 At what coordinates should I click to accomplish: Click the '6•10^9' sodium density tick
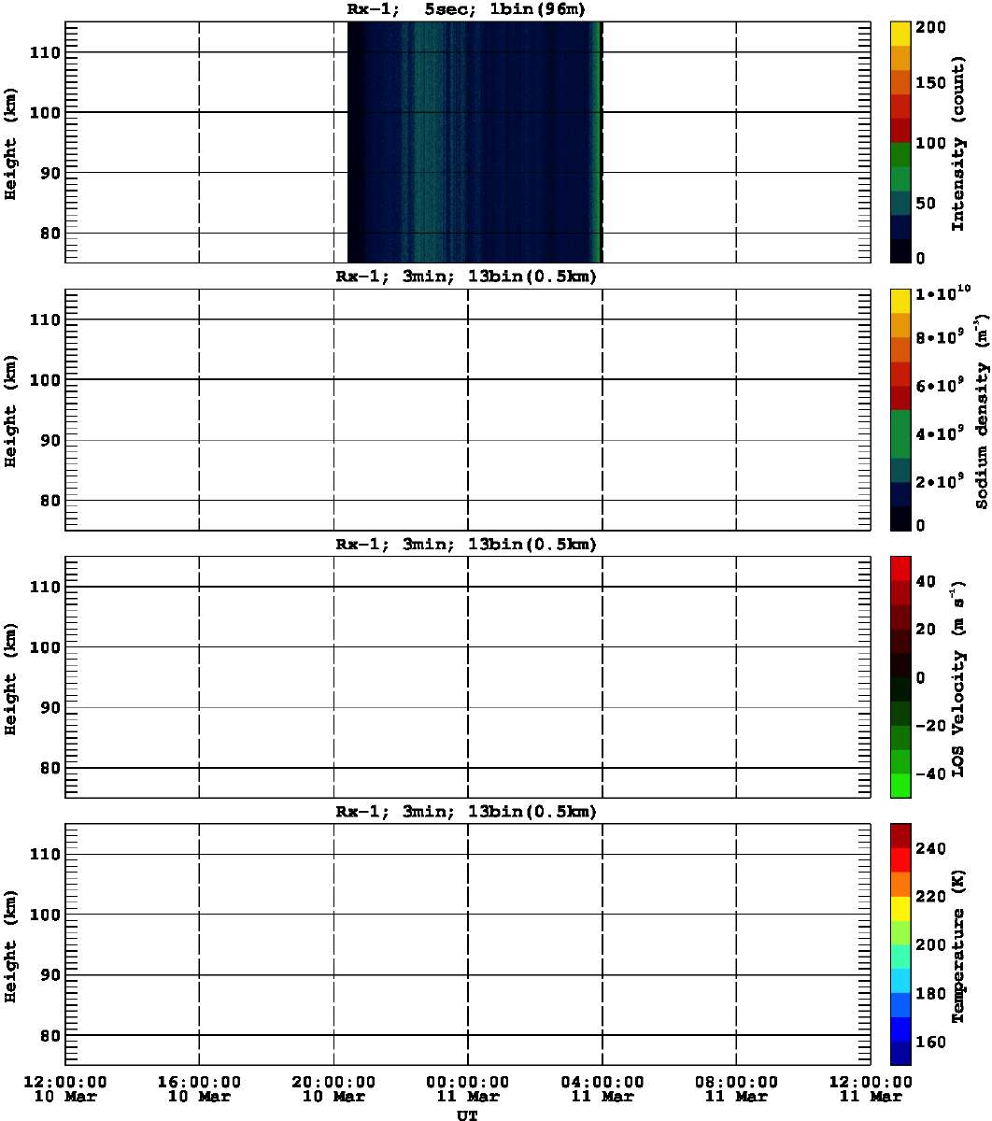[x=940, y=385]
